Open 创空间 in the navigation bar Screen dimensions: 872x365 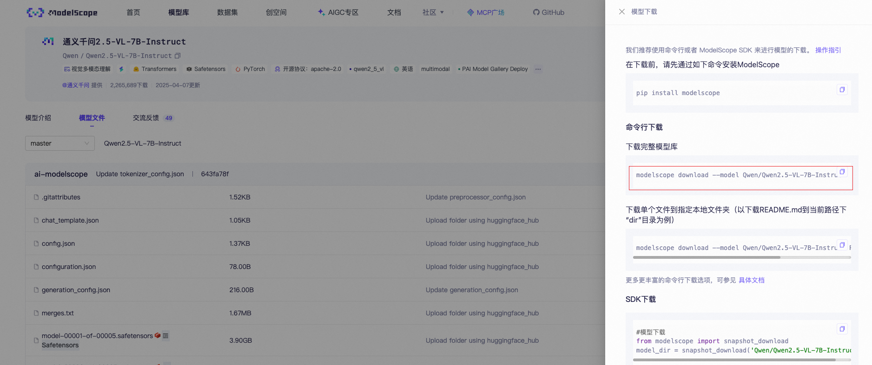pyautogui.click(x=276, y=13)
